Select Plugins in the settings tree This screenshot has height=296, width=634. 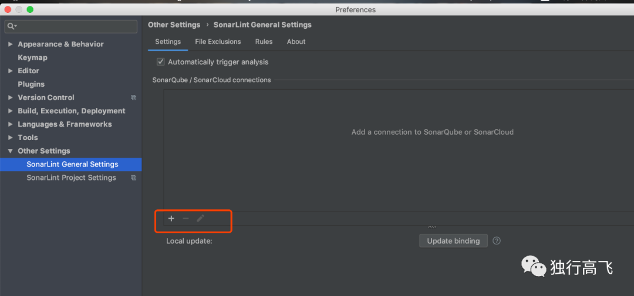[x=31, y=84]
